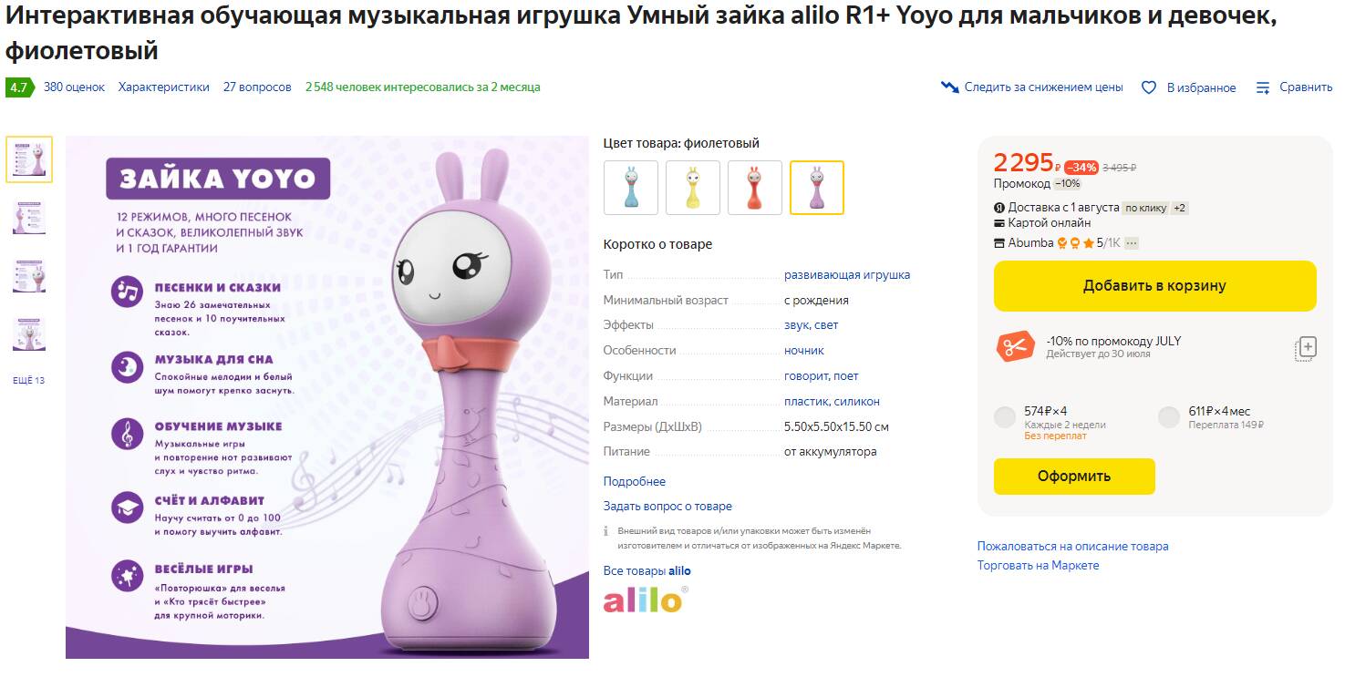
Task: Select the red bunny color variant
Action: (x=755, y=188)
